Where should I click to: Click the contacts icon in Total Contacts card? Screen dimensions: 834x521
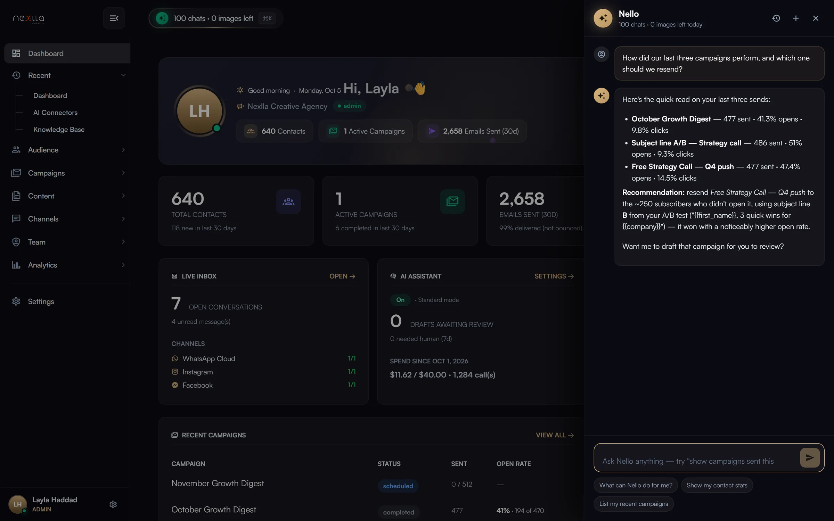(288, 201)
